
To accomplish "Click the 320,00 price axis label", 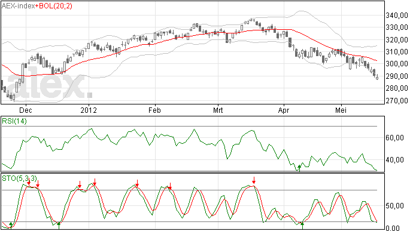I will point(397,40).
